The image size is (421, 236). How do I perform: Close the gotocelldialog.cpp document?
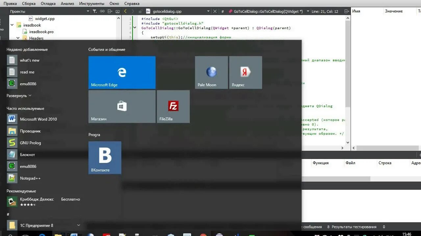215,11
